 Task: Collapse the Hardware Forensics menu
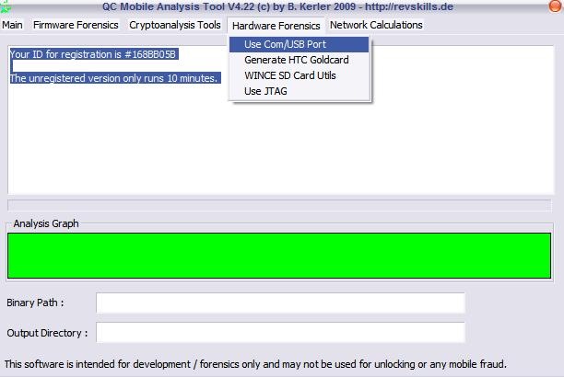pos(276,25)
